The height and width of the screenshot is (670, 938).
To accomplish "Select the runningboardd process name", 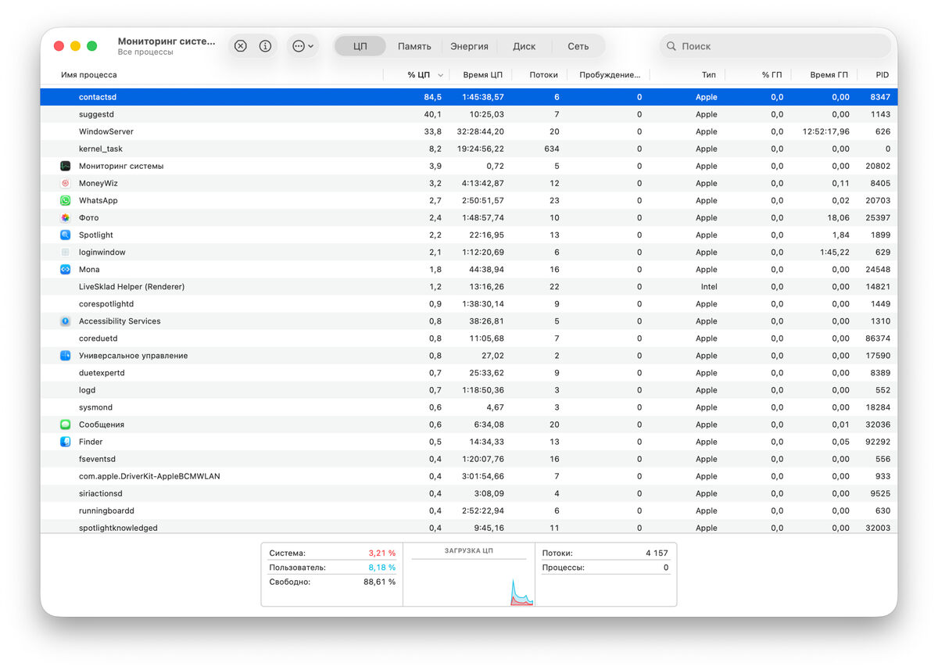I will point(106,511).
